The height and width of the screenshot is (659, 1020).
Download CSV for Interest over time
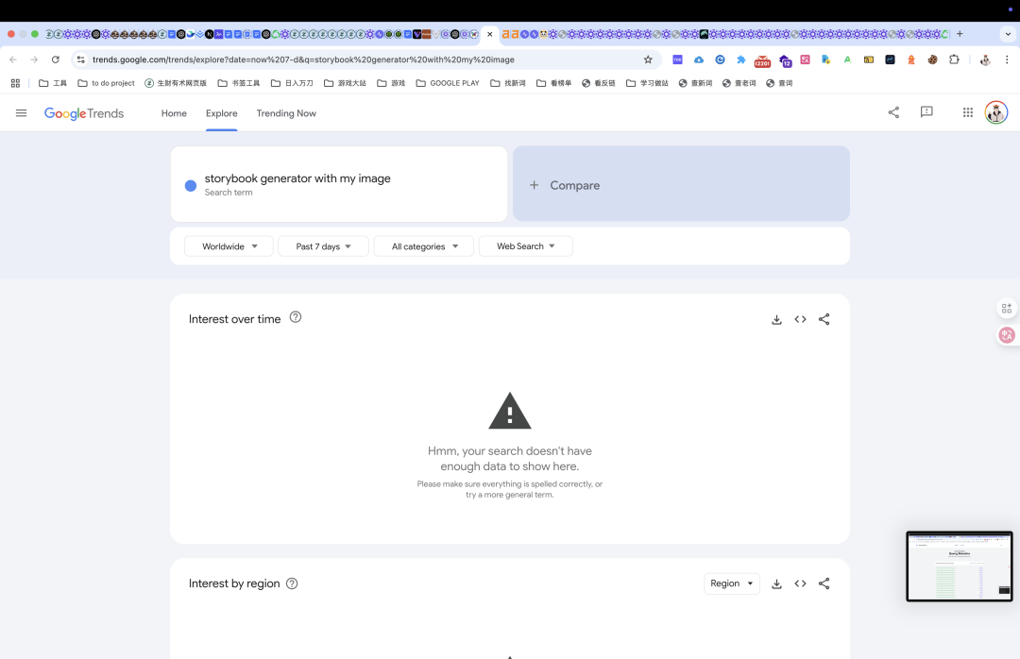coord(776,319)
